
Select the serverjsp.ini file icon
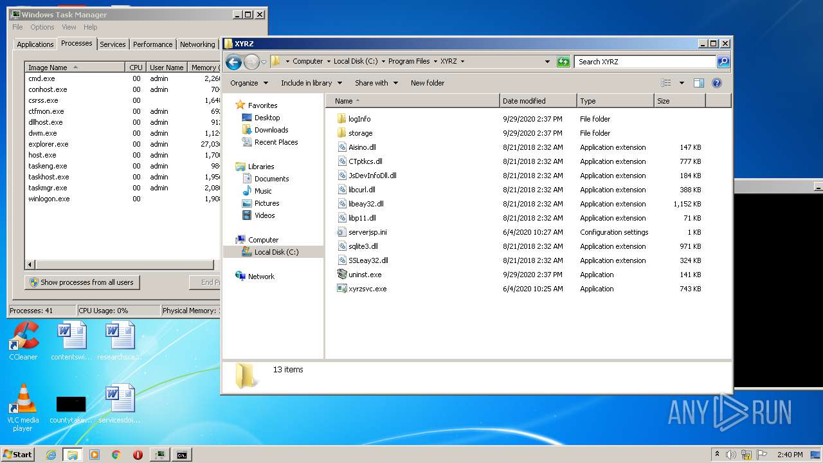click(x=341, y=232)
